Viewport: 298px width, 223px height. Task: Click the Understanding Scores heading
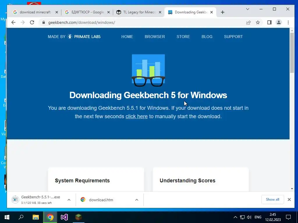(187, 181)
